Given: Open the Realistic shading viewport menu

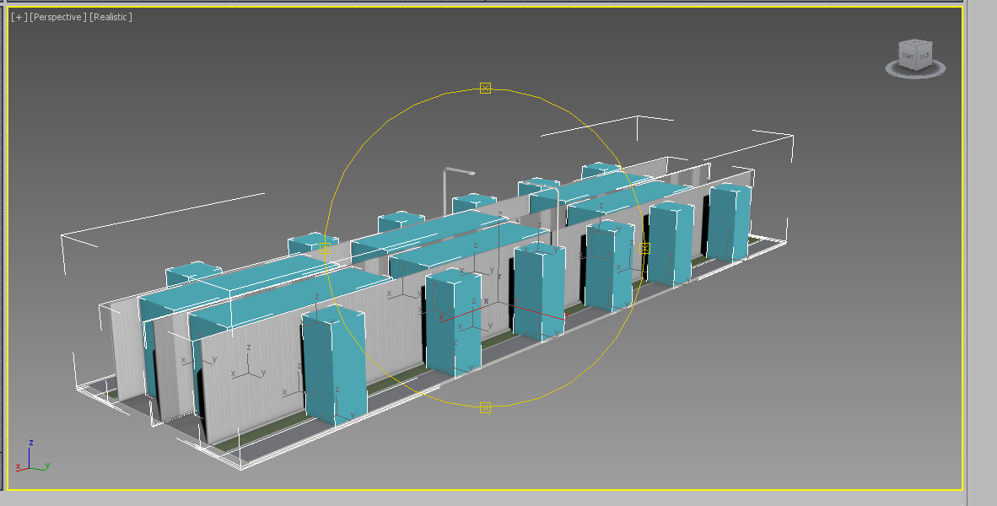Looking at the screenshot, I should coord(110,18).
